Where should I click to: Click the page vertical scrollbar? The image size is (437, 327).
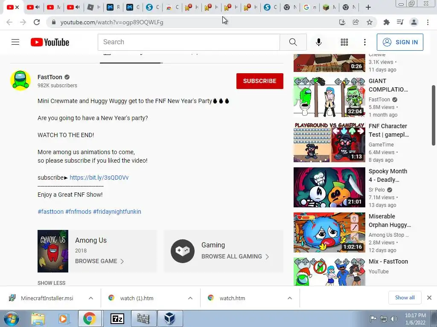(x=434, y=115)
